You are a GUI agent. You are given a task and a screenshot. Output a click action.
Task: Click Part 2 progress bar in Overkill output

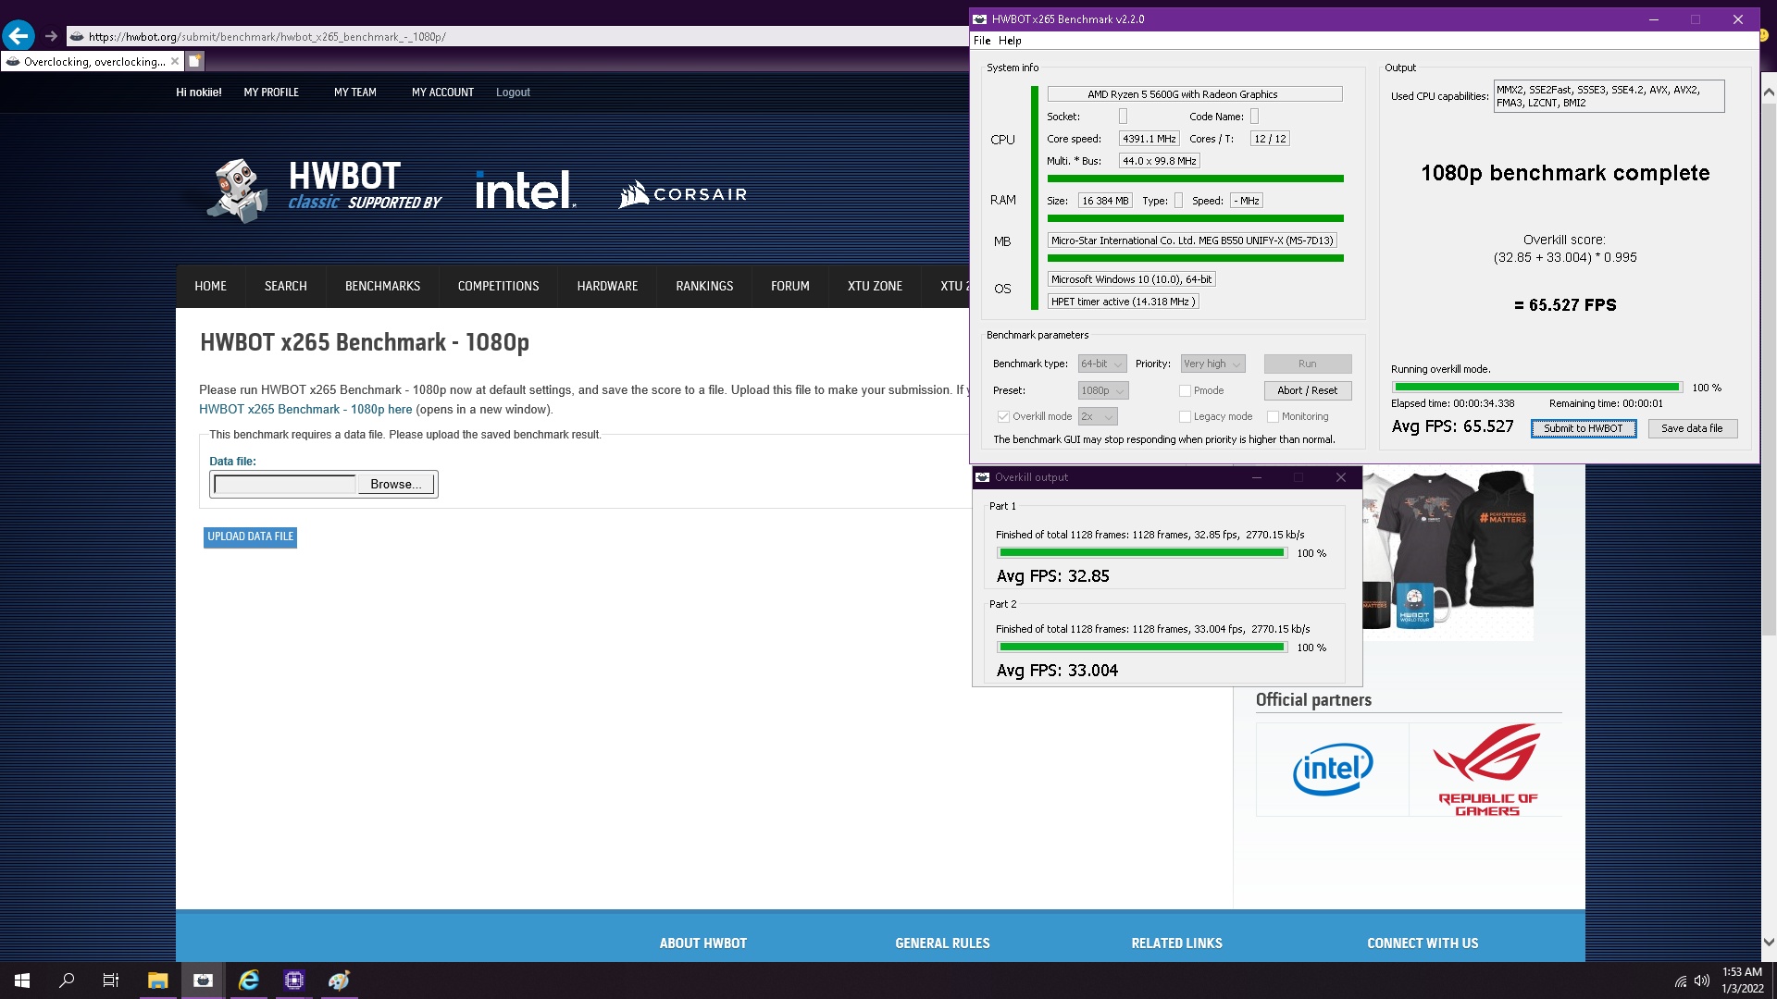click(x=1142, y=647)
